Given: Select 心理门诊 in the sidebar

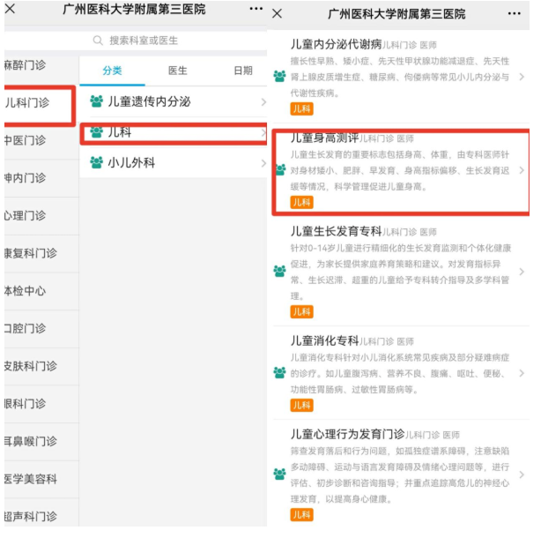Looking at the screenshot, I should coord(25,215).
